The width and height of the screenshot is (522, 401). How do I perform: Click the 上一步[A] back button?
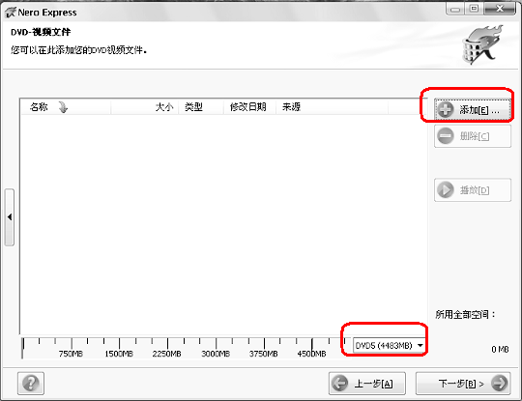[x=367, y=384]
